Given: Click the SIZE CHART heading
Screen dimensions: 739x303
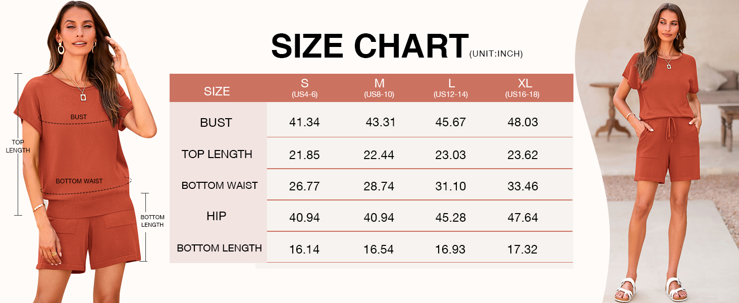Looking at the screenshot, I should [370, 47].
